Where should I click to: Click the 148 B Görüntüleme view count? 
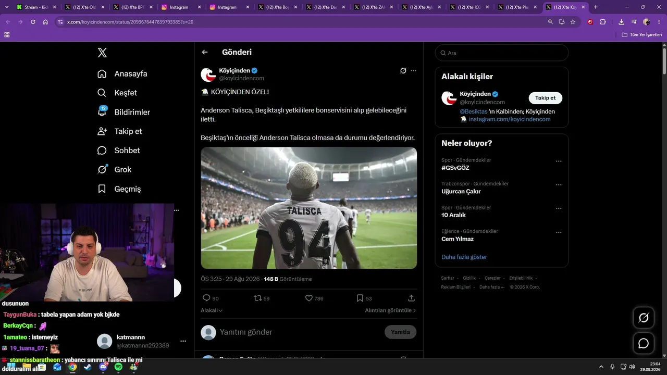click(288, 279)
